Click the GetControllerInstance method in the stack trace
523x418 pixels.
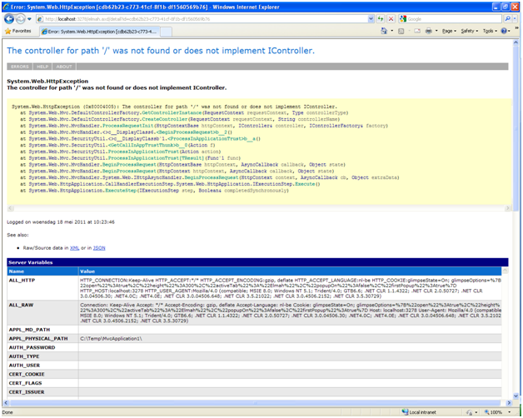point(172,113)
